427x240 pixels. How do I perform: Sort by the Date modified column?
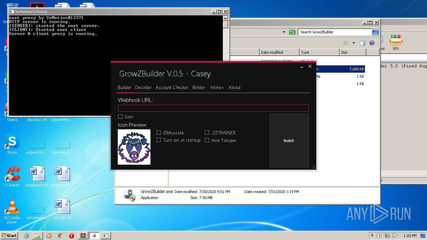pyautogui.click(x=279, y=52)
